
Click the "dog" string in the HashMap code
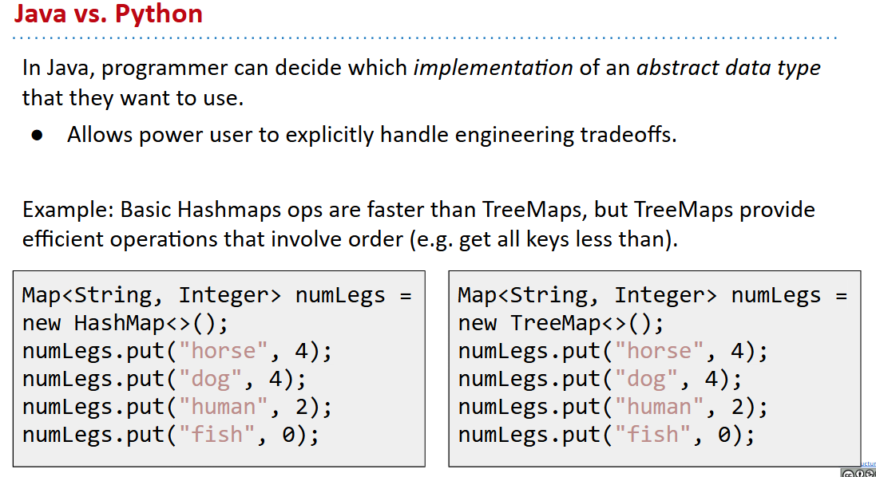tap(211, 379)
